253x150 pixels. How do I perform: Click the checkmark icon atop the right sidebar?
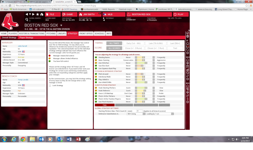(x=188, y=33)
